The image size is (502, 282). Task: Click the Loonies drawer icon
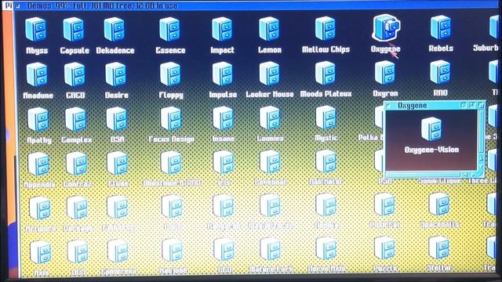[270, 118]
